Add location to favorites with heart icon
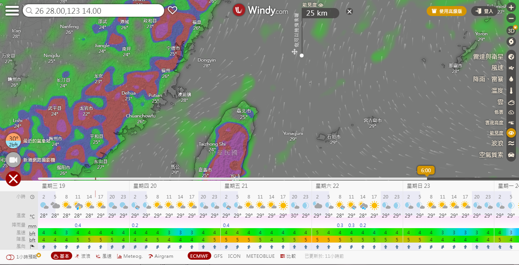 (172, 10)
